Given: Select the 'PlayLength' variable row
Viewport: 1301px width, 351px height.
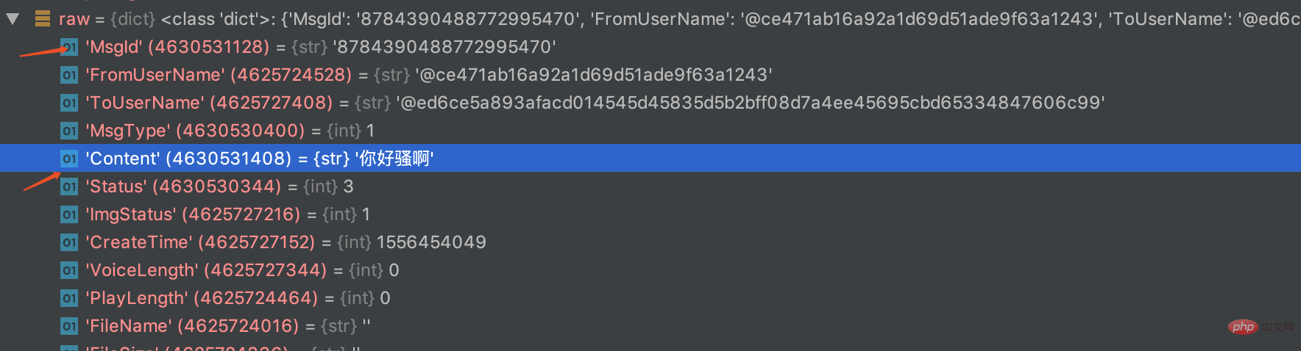Looking at the screenshot, I should tap(650, 298).
